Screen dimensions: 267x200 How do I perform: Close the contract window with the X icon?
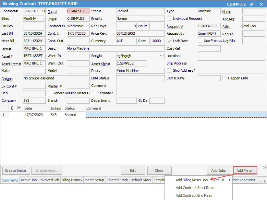(261, 4)
